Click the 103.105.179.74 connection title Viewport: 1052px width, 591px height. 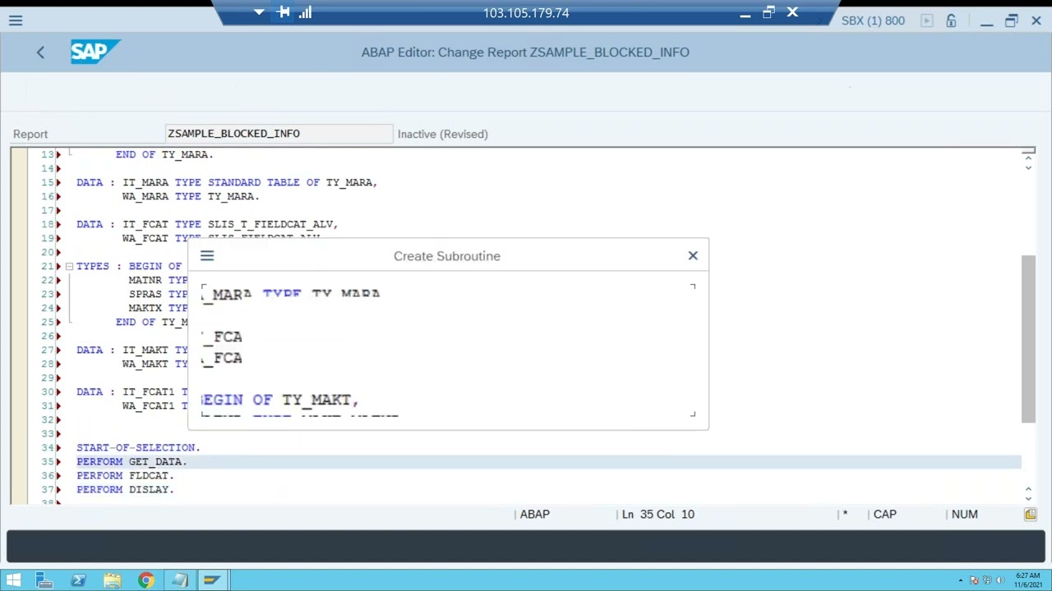[526, 12]
